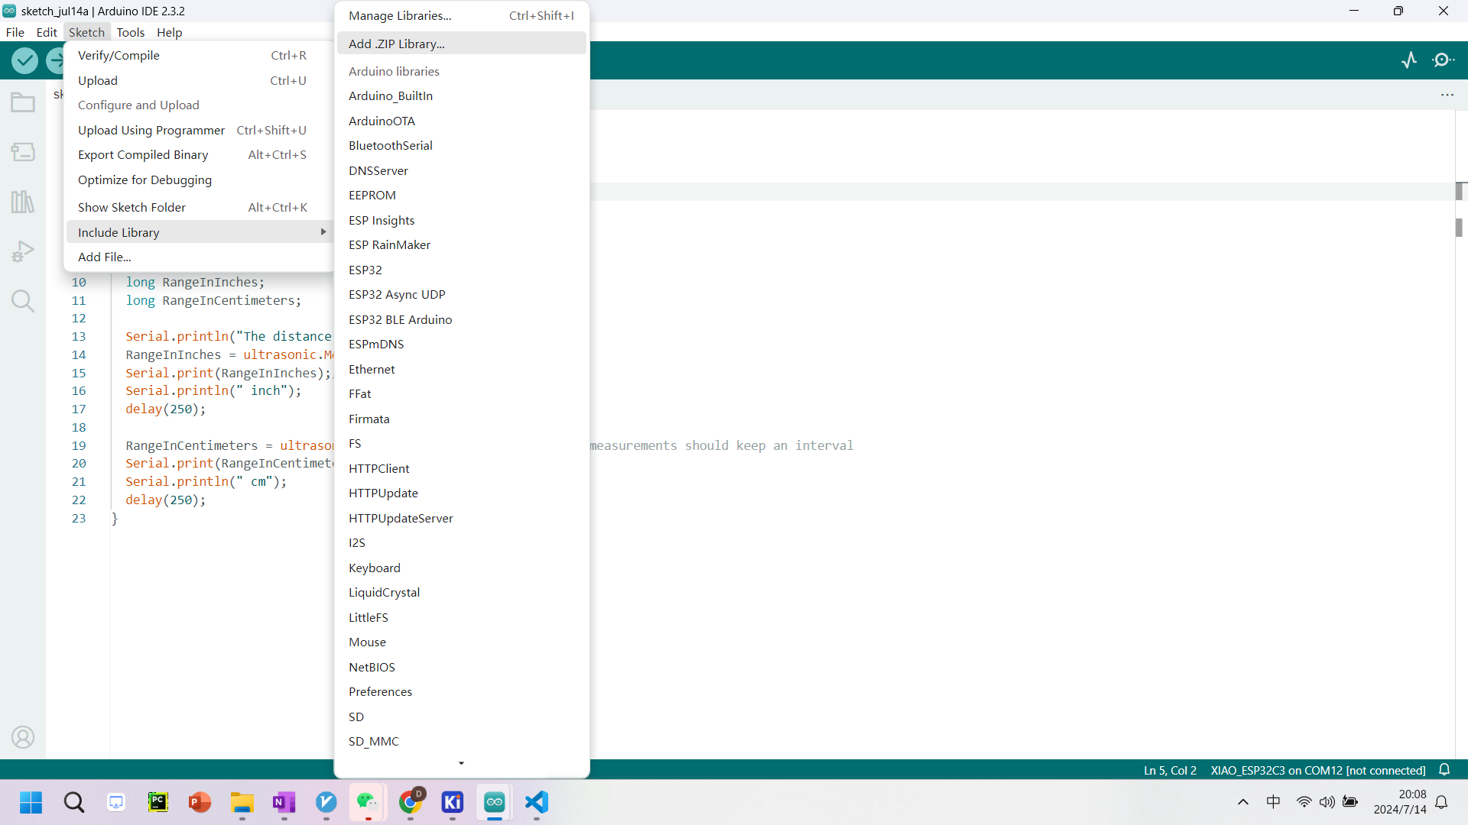Include the HTTPClient library
The image size is (1468, 825).
pos(462,468)
